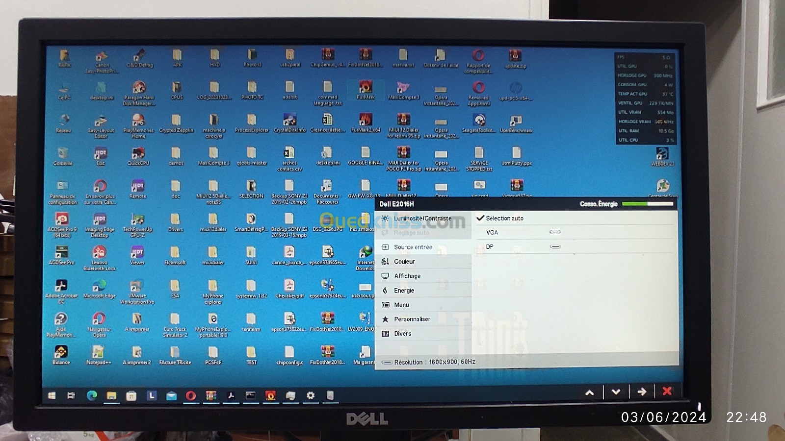Open the PlayMemories Home shortcut
The width and height of the screenshot is (785, 441).
point(138,126)
